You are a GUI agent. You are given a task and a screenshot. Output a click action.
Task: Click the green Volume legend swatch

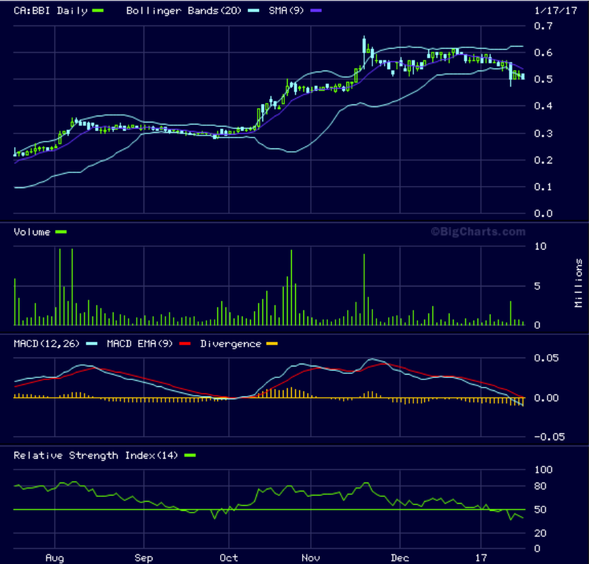click(x=61, y=232)
